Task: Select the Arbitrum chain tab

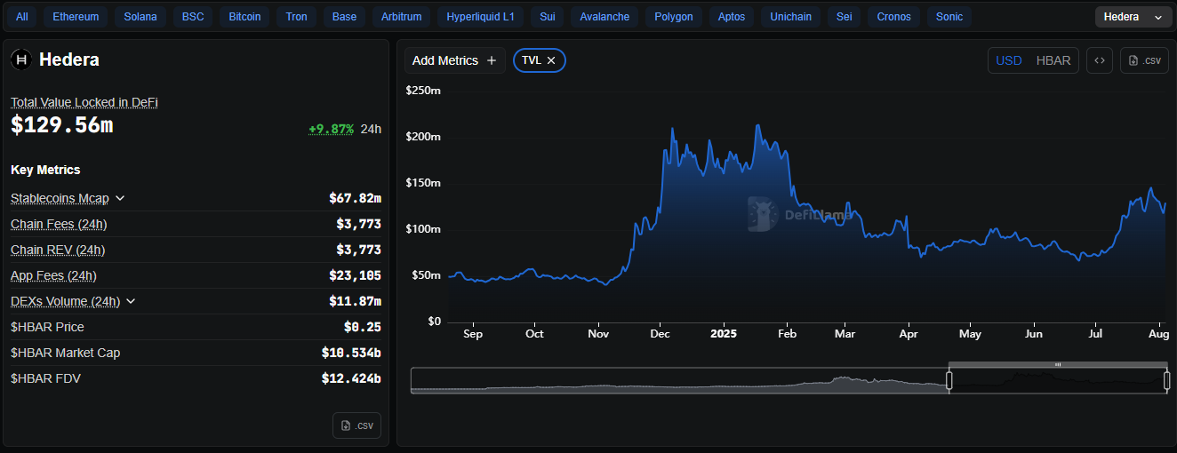Action: click(x=402, y=17)
